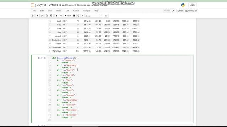Click the def train_mathscore(x) line
Viewport: 227px width, 127px height.
[65, 58]
